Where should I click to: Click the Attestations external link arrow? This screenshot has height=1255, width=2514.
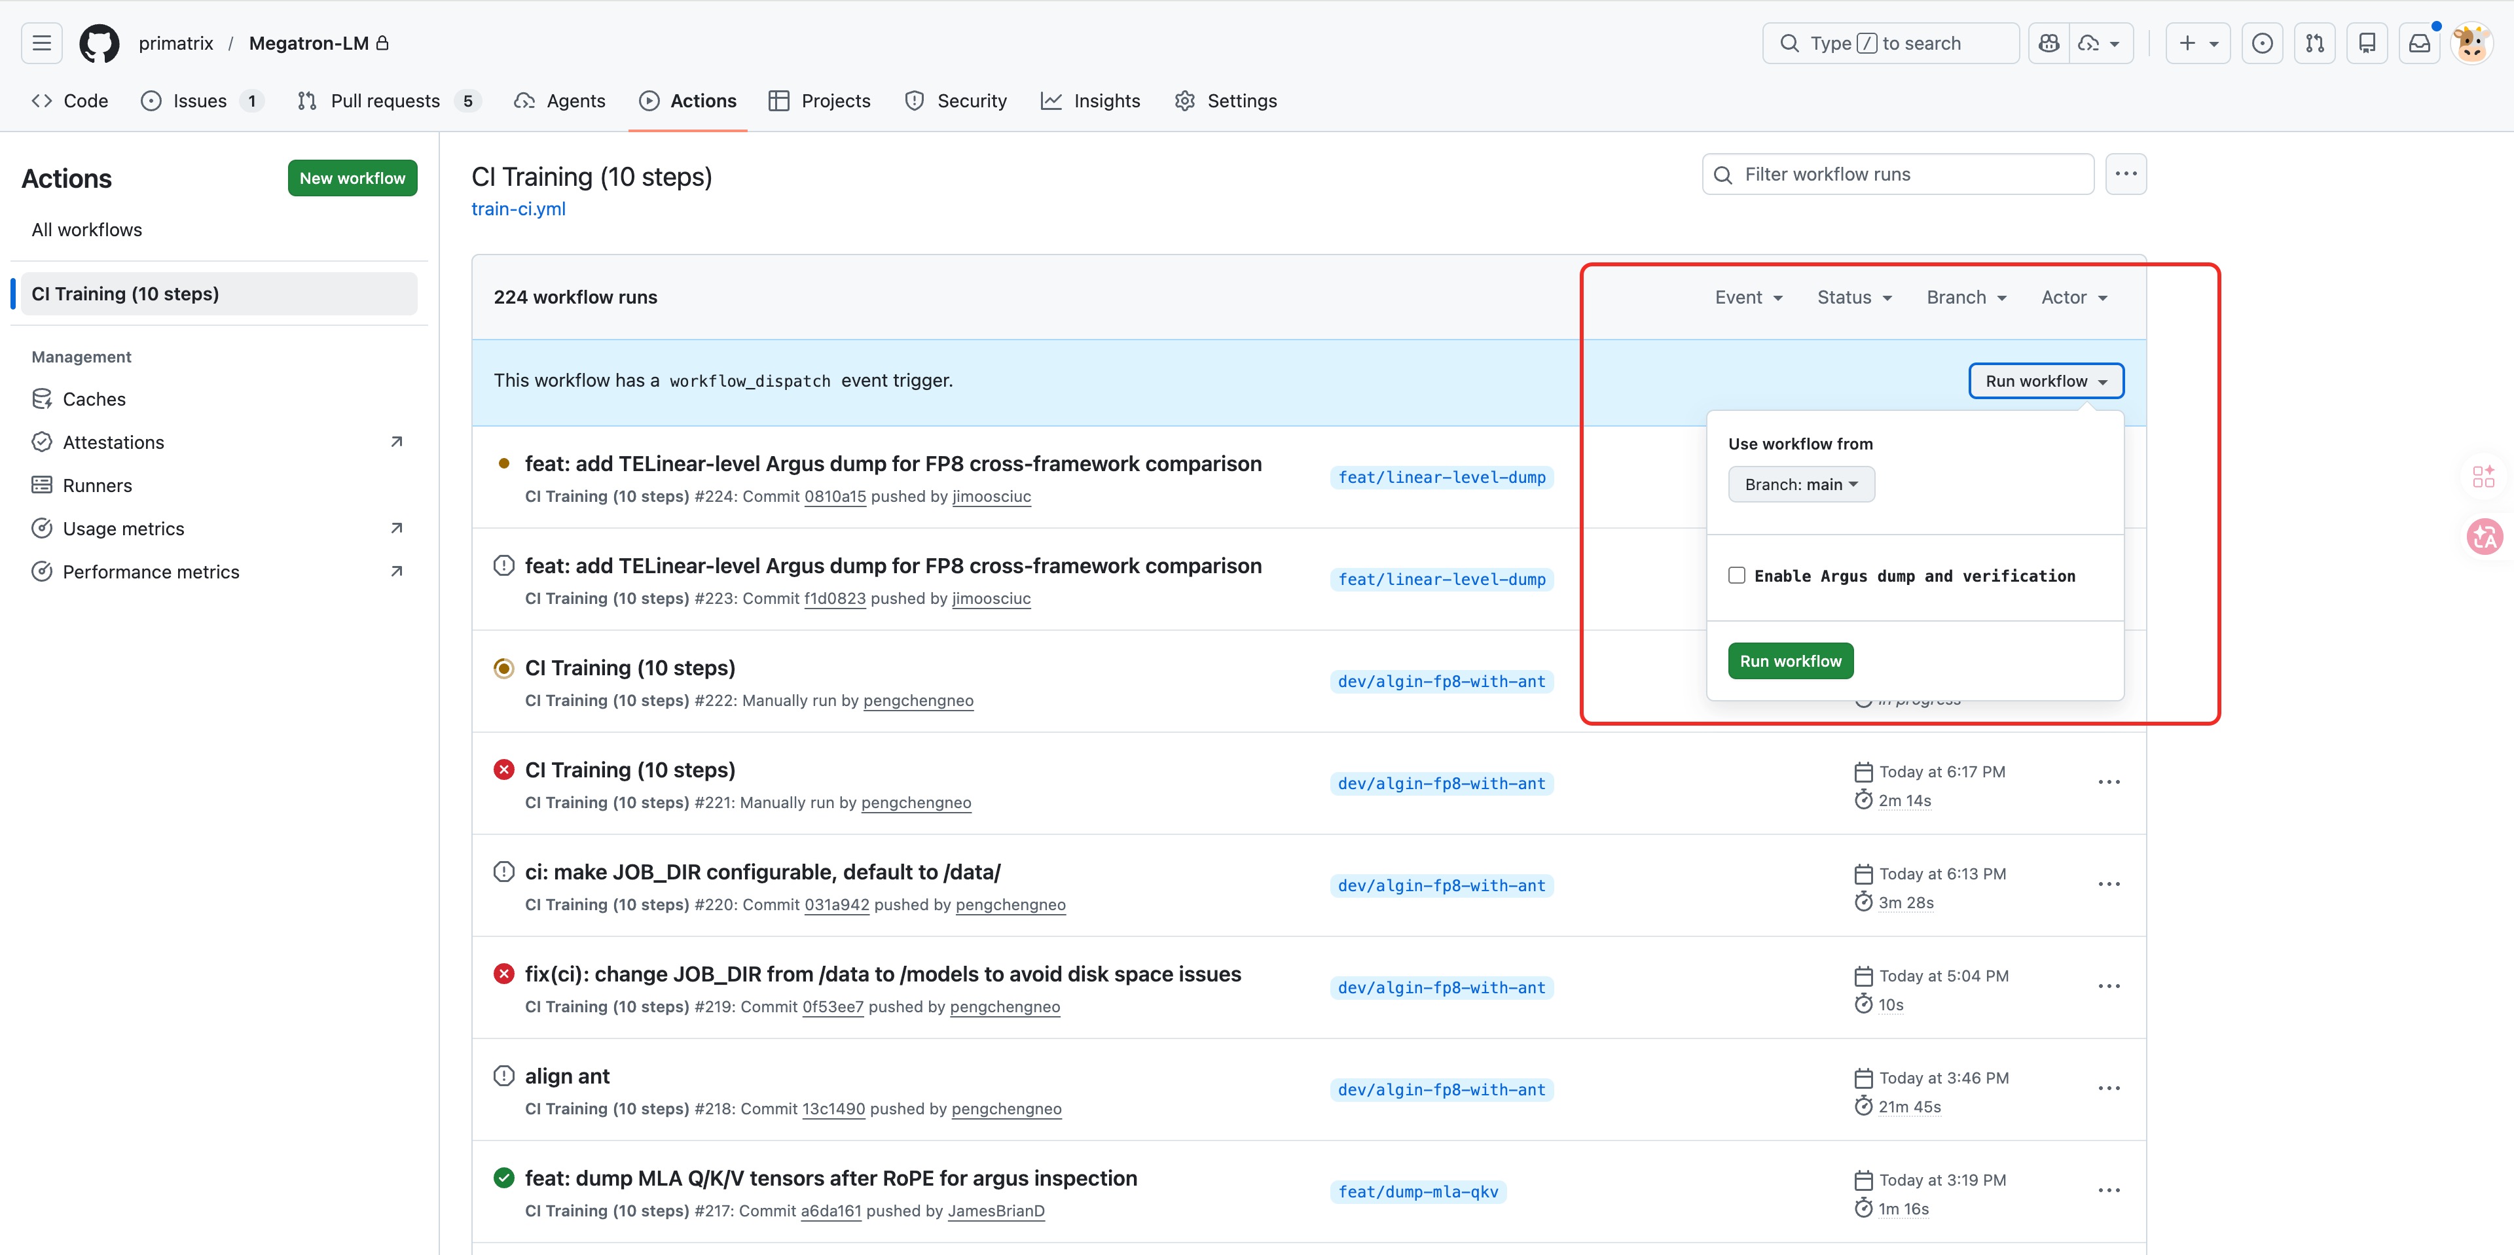[x=396, y=442]
